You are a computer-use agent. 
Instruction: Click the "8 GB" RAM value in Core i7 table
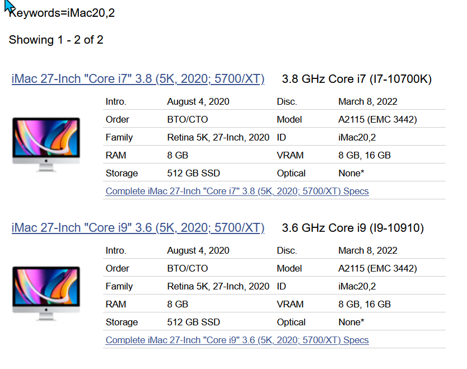178,155
